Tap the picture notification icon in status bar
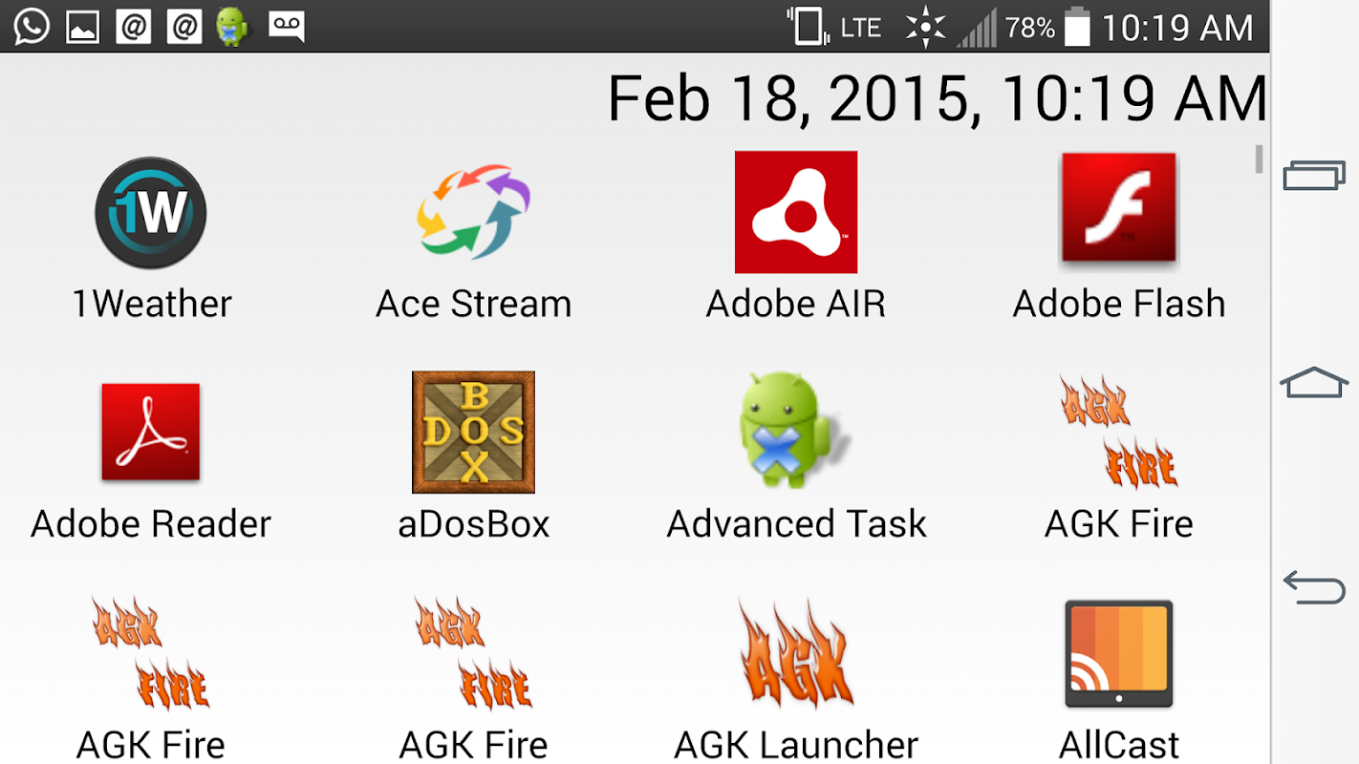 (83, 28)
